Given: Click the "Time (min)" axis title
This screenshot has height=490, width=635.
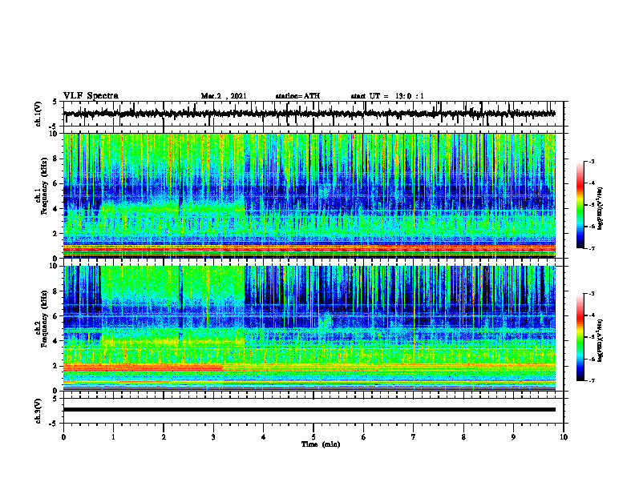Looking at the screenshot, I should [321, 444].
